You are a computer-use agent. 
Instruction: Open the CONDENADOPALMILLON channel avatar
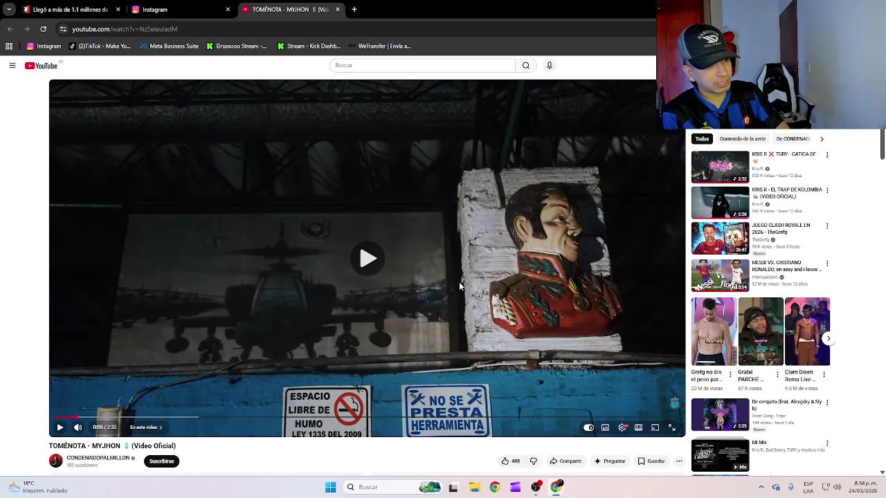click(x=56, y=461)
